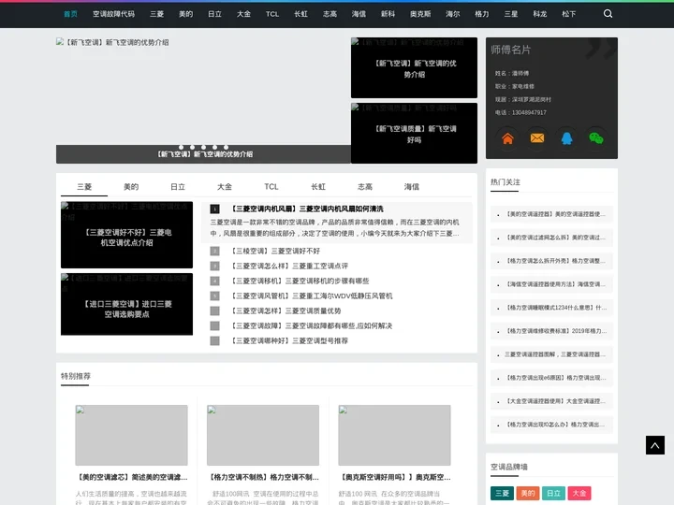Click the pink 大金 brand tag
Image resolution: width=674 pixels, height=505 pixels.
579,493
